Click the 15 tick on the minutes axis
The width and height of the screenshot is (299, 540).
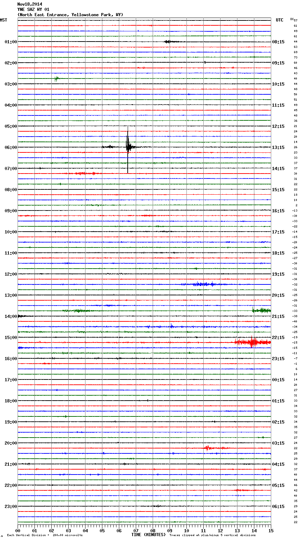tap(271, 530)
